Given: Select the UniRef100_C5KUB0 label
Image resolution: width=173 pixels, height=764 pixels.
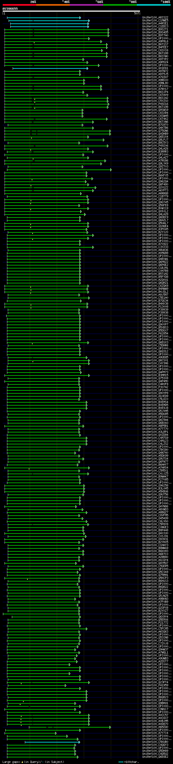Looking at the screenshot, I should click(155, 742).
